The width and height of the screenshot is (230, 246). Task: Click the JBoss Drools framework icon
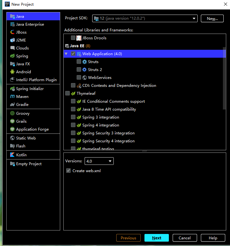tap(79, 38)
